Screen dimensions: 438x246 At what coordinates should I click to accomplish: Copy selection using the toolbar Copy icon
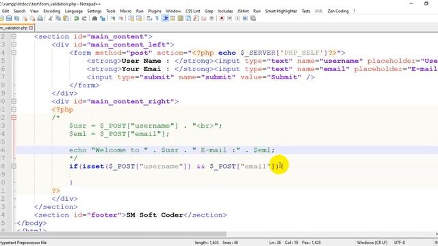pyautogui.click(x=58, y=18)
